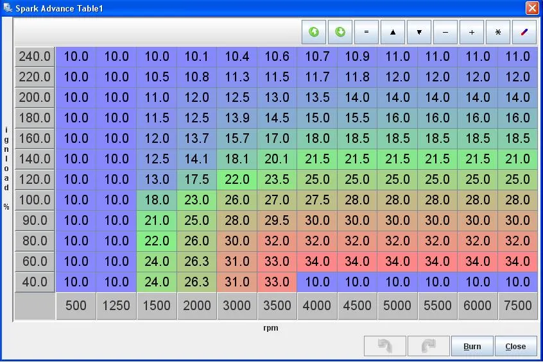
Task: Click the red-blue pencil toolbar button
Action: click(524, 32)
